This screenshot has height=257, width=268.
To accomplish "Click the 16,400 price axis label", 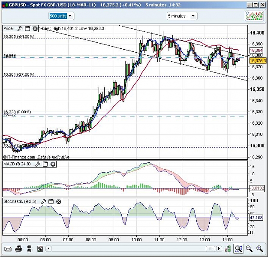I will pos(257,33).
